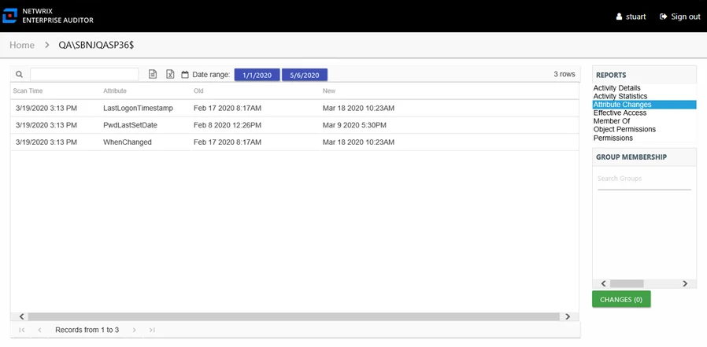Click the Search Groups input field

(x=644, y=179)
